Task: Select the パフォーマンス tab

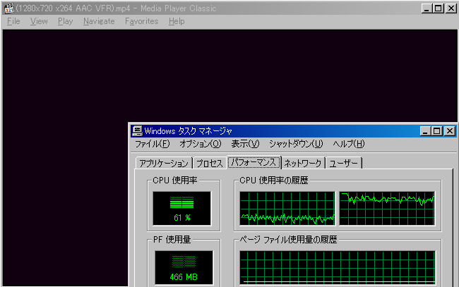Action: pyautogui.click(x=254, y=162)
